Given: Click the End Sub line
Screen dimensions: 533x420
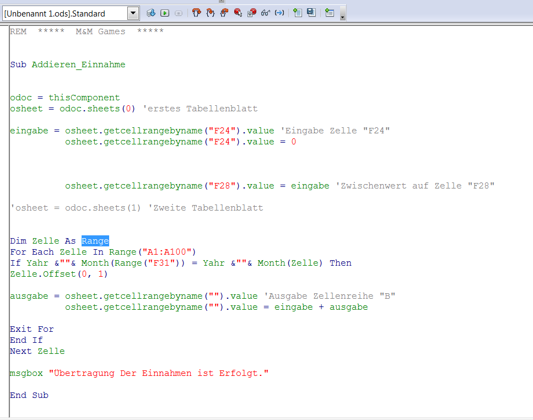Looking at the screenshot, I should click(x=29, y=395).
